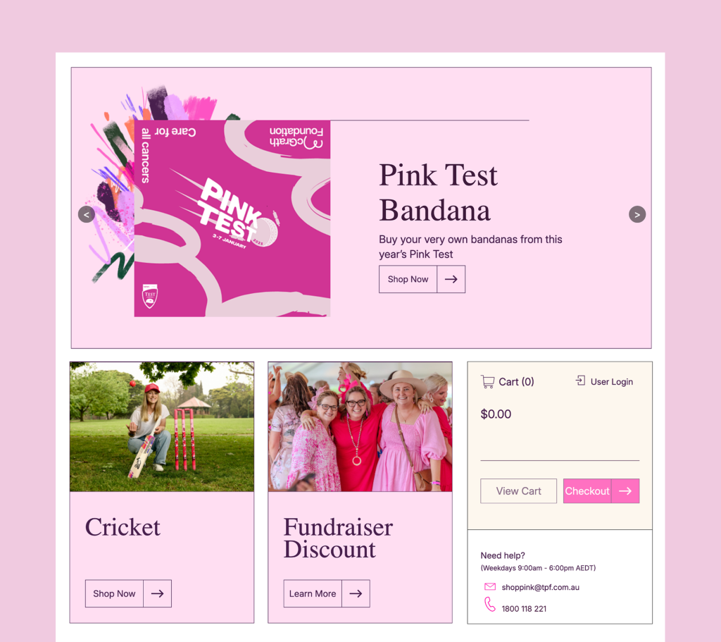This screenshot has width=721, height=642.
Task: Click arrow icon on Cricket Shop Now
Action: (157, 593)
